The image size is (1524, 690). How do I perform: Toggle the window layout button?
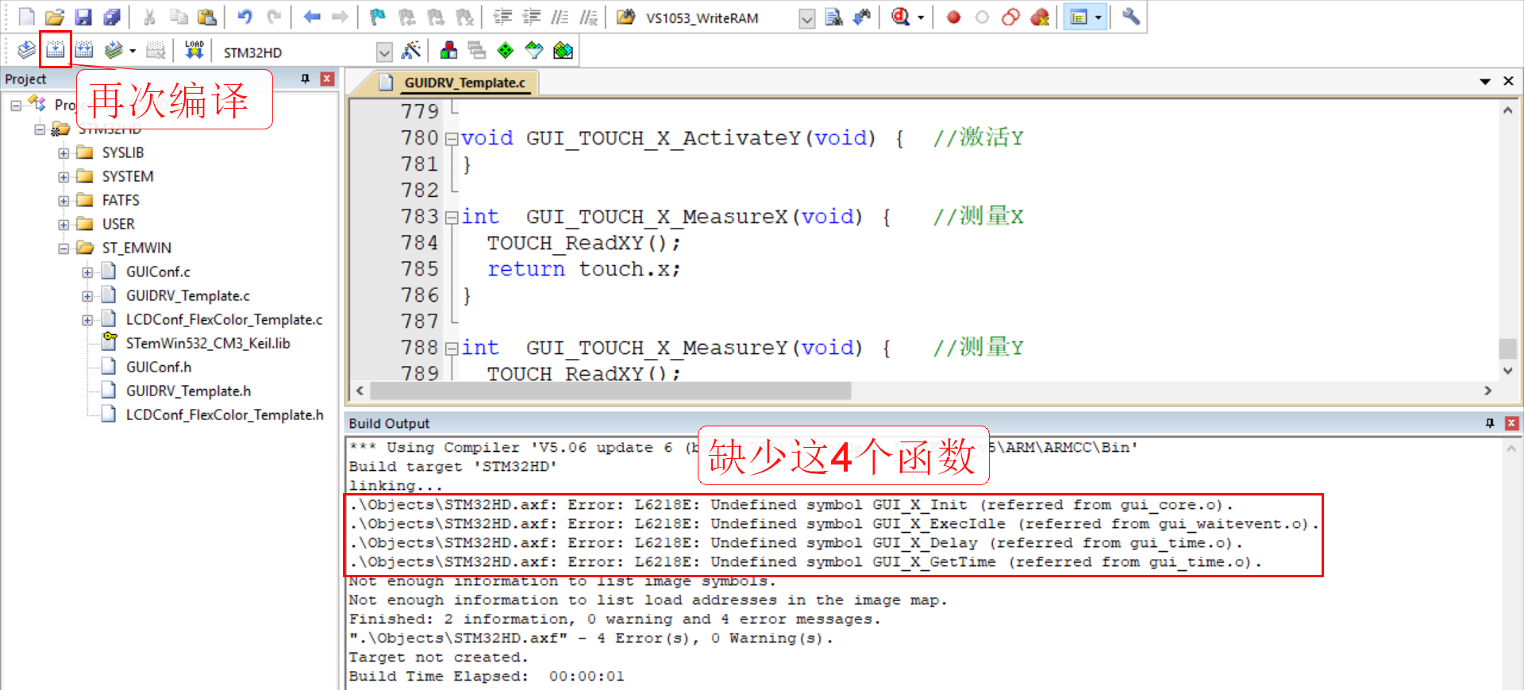tap(1078, 17)
